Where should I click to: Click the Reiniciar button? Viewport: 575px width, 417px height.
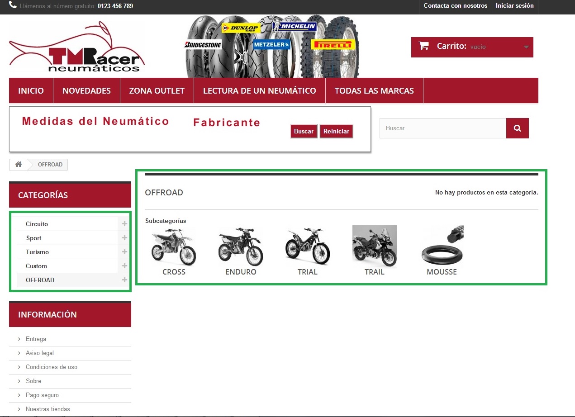pyautogui.click(x=337, y=131)
